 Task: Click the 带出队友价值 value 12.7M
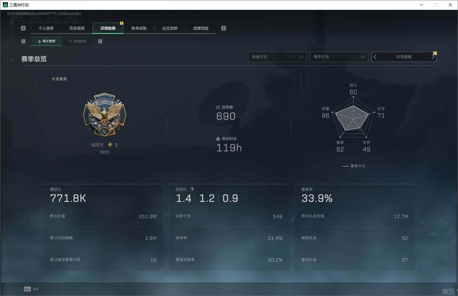pyautogui.click(x=401, y=217)
